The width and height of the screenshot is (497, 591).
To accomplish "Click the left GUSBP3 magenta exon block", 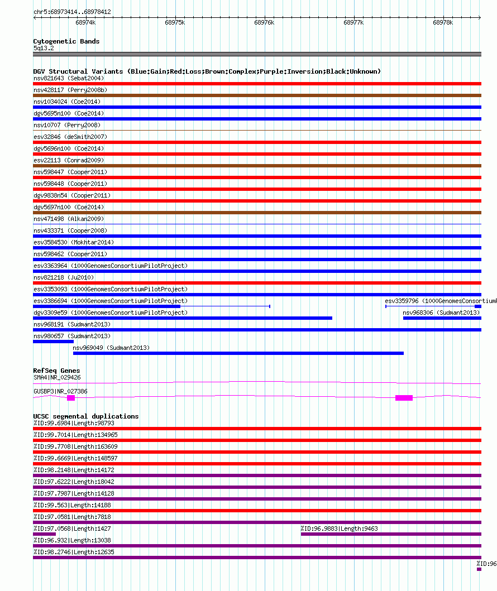I will click(x=71, y=398).
